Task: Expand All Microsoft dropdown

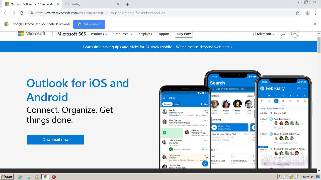Action: pos(264,34)
